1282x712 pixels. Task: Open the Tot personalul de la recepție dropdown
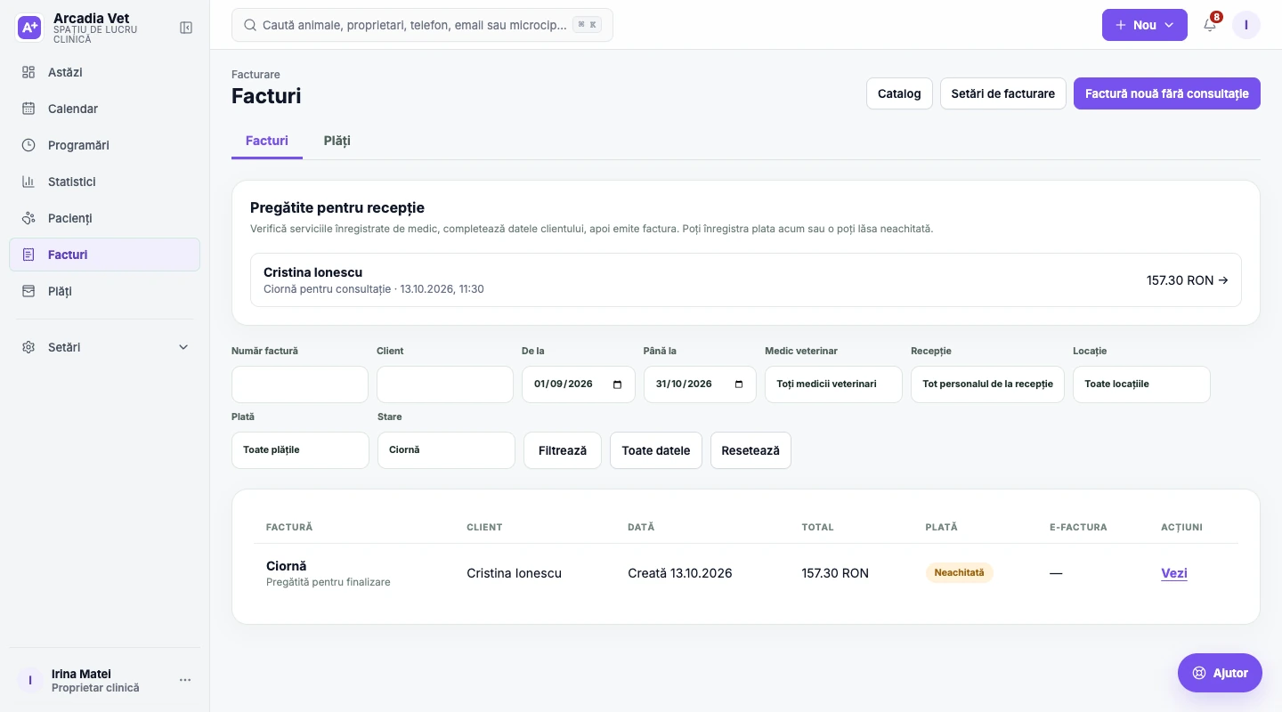pos(987,384)
